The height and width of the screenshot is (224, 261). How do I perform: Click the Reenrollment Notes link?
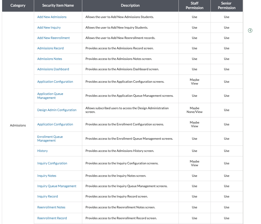click(51, 207)
